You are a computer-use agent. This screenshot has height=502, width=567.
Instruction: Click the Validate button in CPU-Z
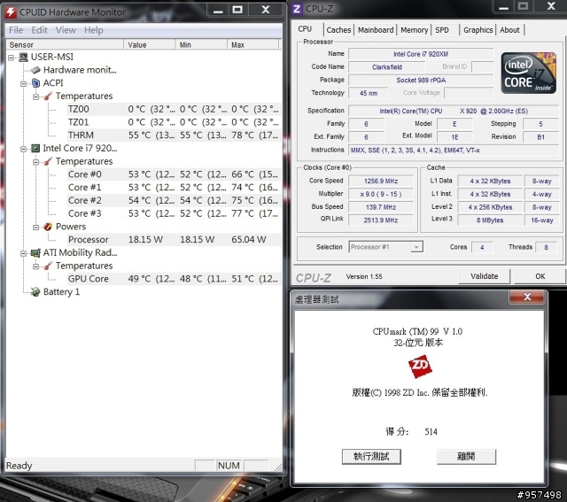coord(485,276)
